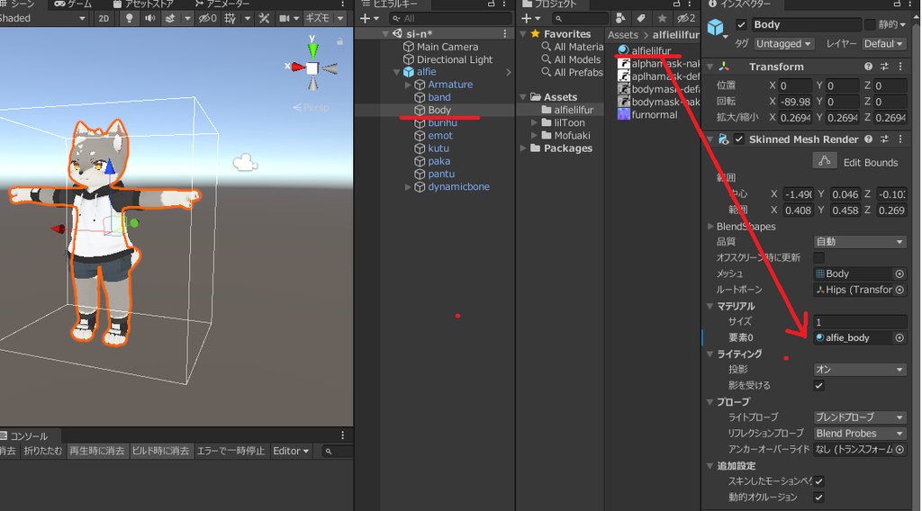Click the エラーで一時停止 console button
Screen dimensions: 922x511
[231, 451]
